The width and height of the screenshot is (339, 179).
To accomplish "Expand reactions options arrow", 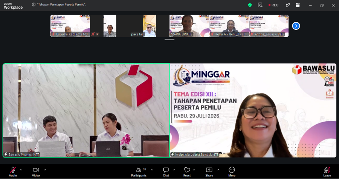I will click(194, 170).
